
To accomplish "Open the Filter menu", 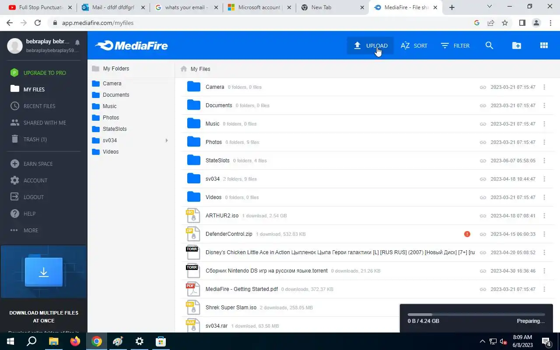I will coord(455,45).
